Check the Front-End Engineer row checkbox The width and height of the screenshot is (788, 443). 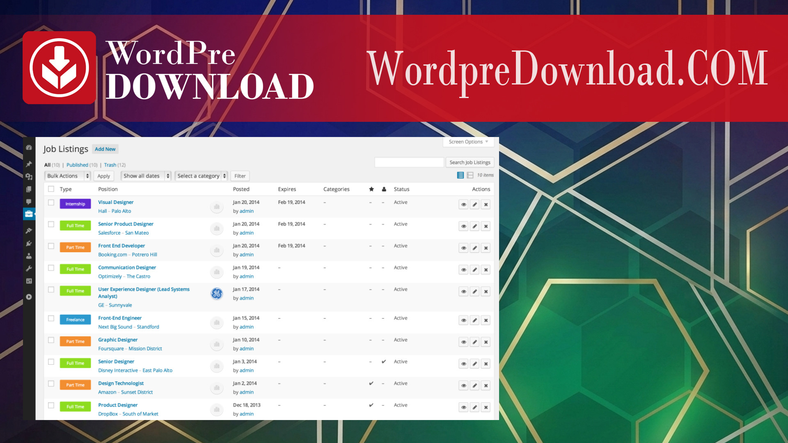click(x=51, y=318)
